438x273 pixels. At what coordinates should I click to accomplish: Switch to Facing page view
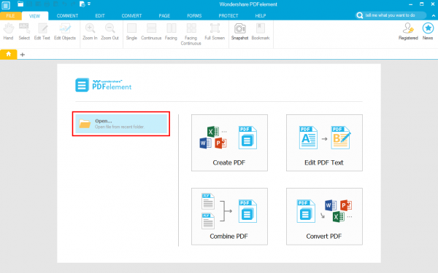(171, 31)
